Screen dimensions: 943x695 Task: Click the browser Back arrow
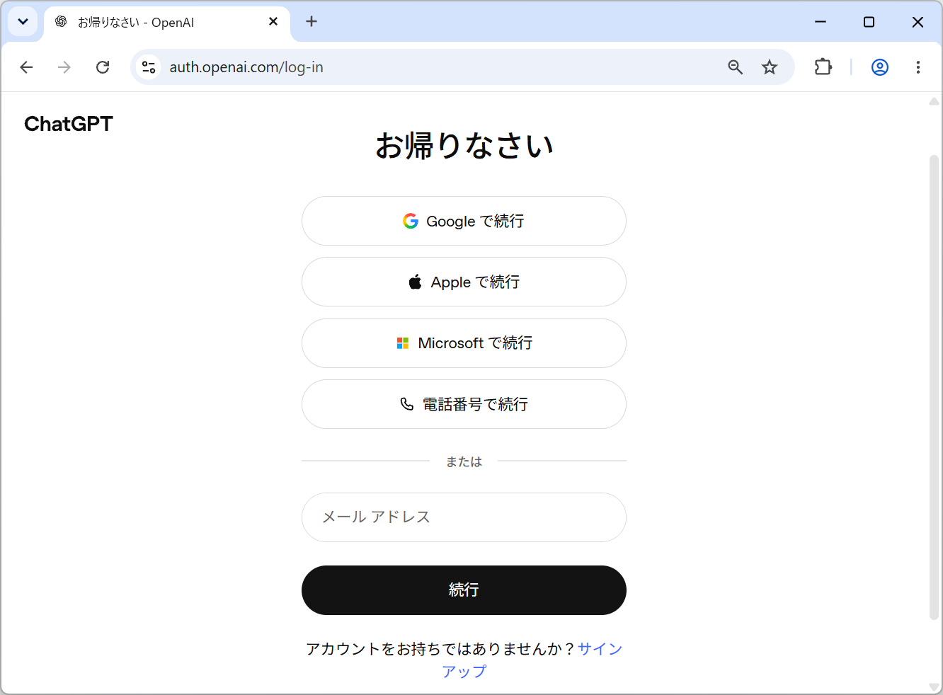click(x=27, y=67)
